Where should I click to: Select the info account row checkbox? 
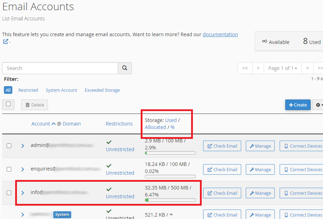[x=9, y=193]
